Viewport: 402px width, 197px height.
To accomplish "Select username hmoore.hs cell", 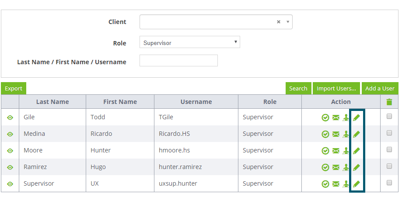I will tap(196, 150).
